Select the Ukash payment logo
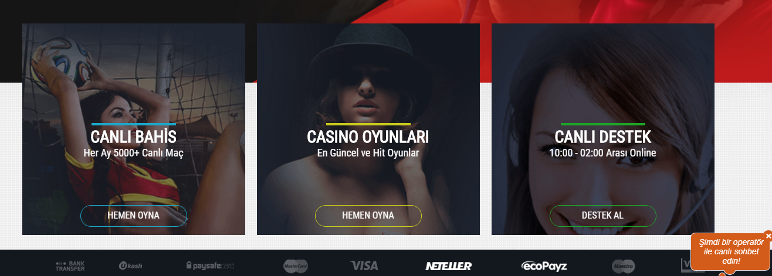This screenshot has height=276, width=772. [x=130, y=266]
